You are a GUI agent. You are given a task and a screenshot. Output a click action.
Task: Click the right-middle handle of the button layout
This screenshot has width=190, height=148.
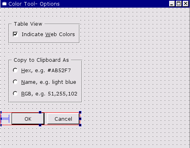click(x=80, y=119)
